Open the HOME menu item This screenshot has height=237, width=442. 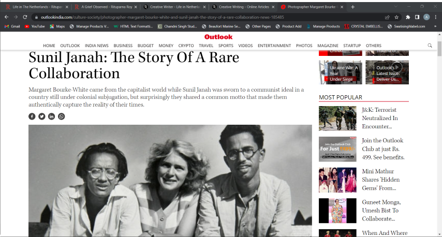[x=49, y=46]
